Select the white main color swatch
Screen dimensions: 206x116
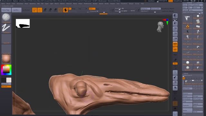pyautogui.click(x=9, y=80)
